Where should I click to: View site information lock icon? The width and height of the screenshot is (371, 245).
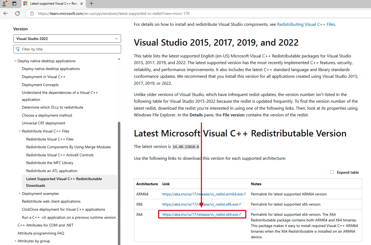[32, 13]
